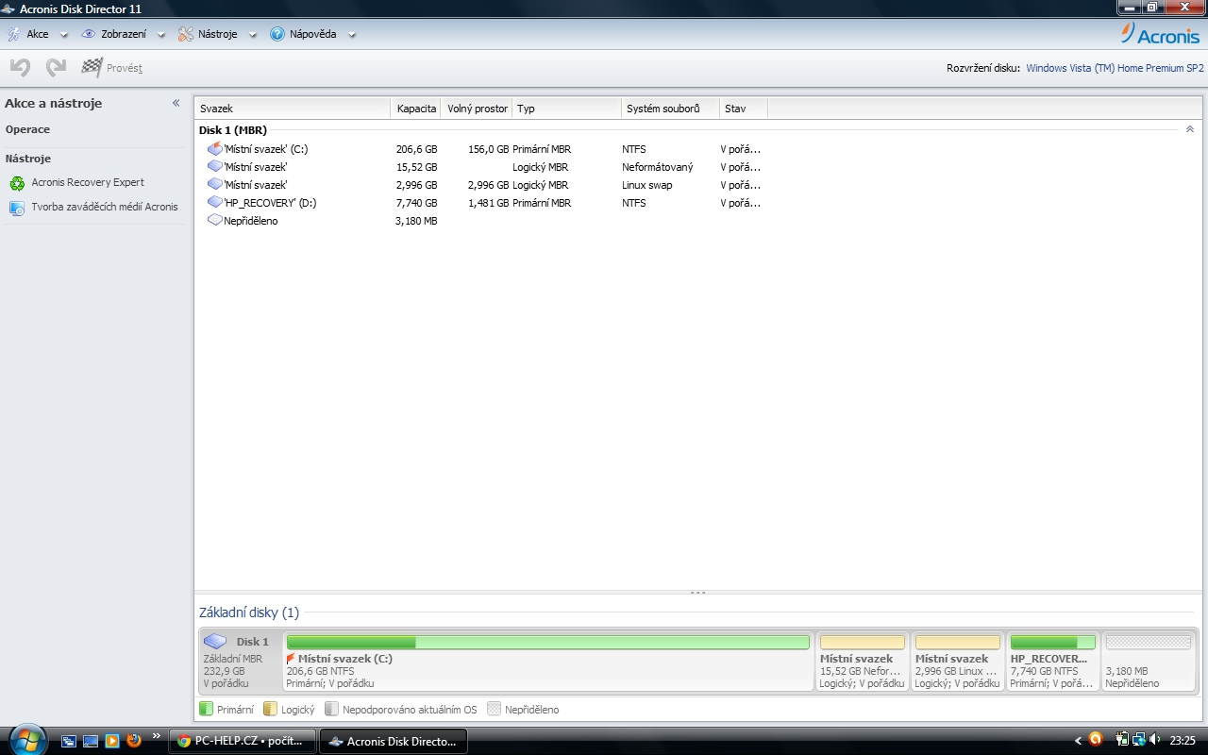Viewport: 1208px width, 755px height.
Task: Launch Acronis Recovery Expert
Action: pos(88,182)
